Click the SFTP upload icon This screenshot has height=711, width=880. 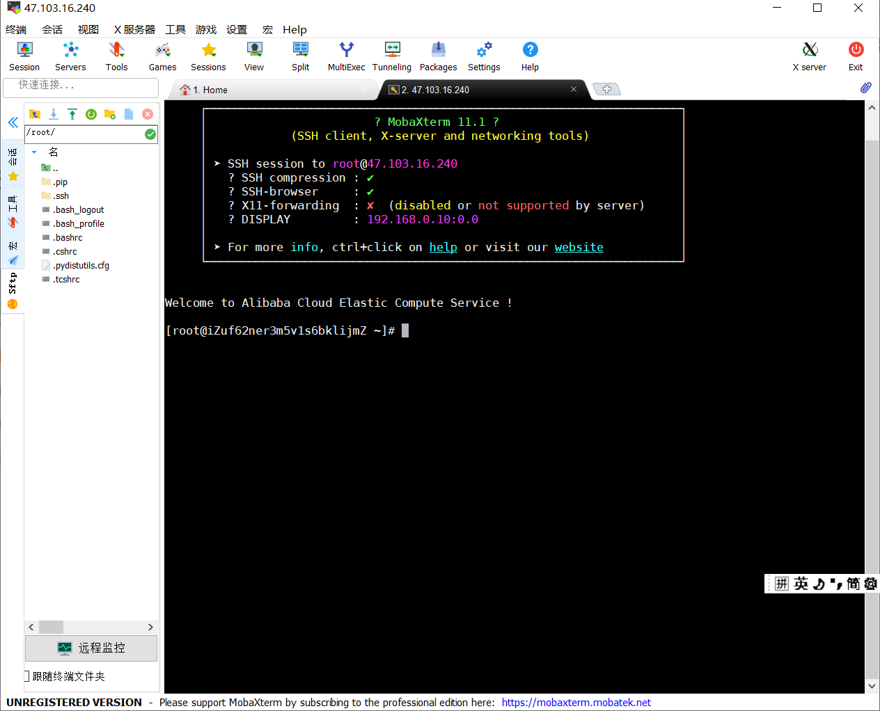72,114
